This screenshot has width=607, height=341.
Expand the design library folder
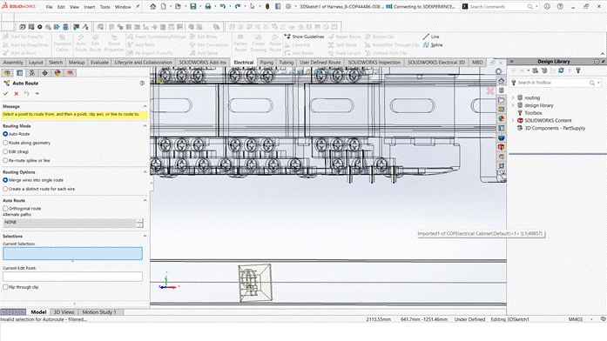(513, 105)
